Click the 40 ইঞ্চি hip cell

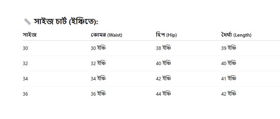click(163, 63)
